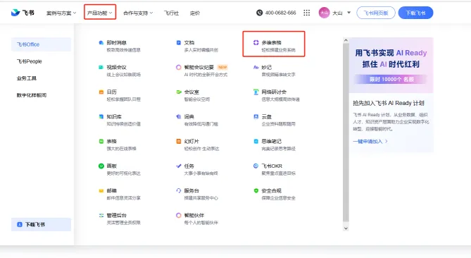Open the 飞行社 nav item
471x258 pixels.
pos(171,13)
